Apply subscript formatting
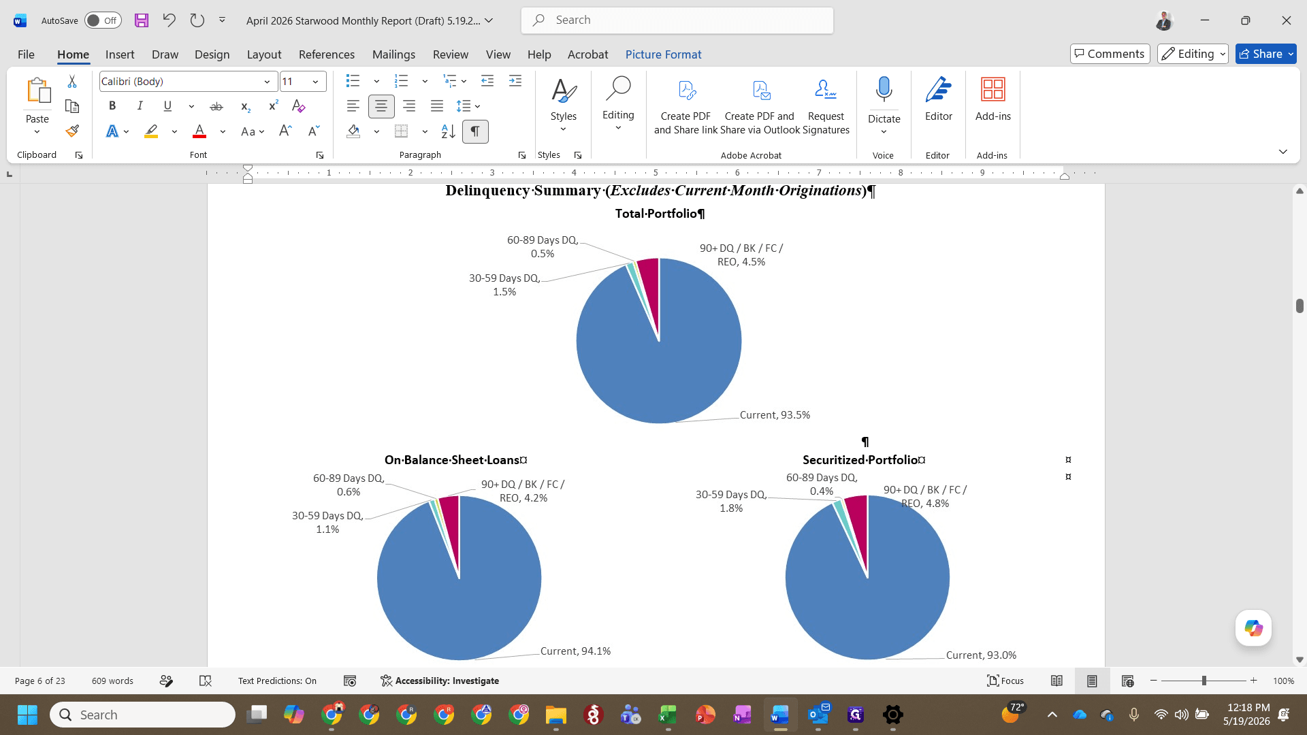 pyautogui.click(x=246, y=106)
